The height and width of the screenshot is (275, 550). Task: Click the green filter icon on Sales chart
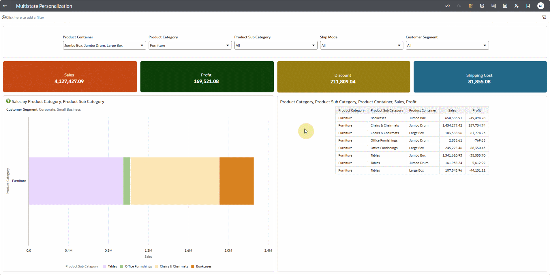point(8,101)
